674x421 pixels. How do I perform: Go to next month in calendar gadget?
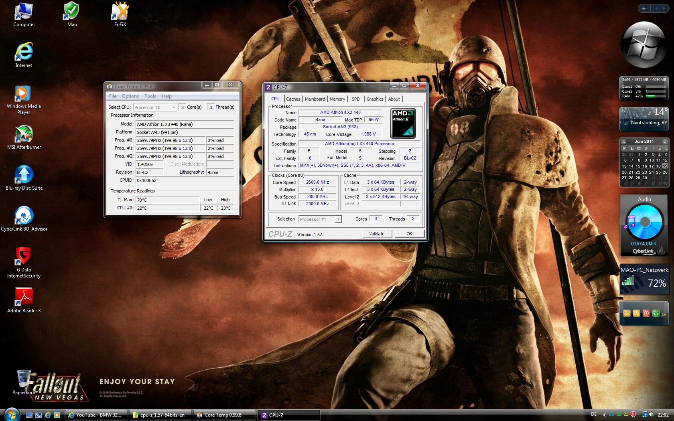pyautogui.click(x=665, y=142)
